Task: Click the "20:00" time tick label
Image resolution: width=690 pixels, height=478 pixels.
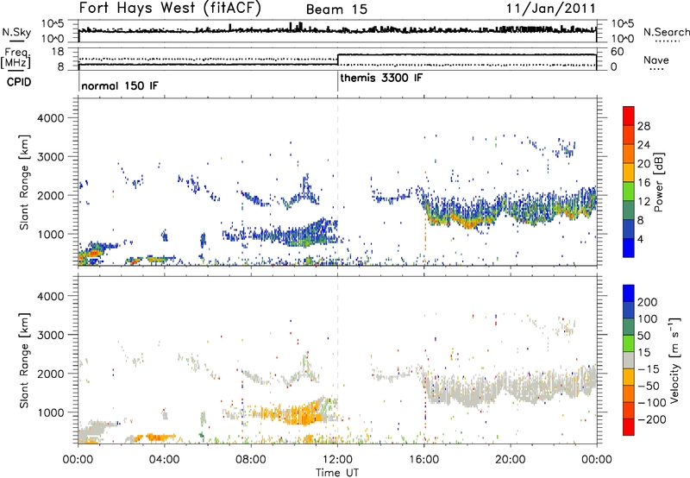Action: point(511,460)
